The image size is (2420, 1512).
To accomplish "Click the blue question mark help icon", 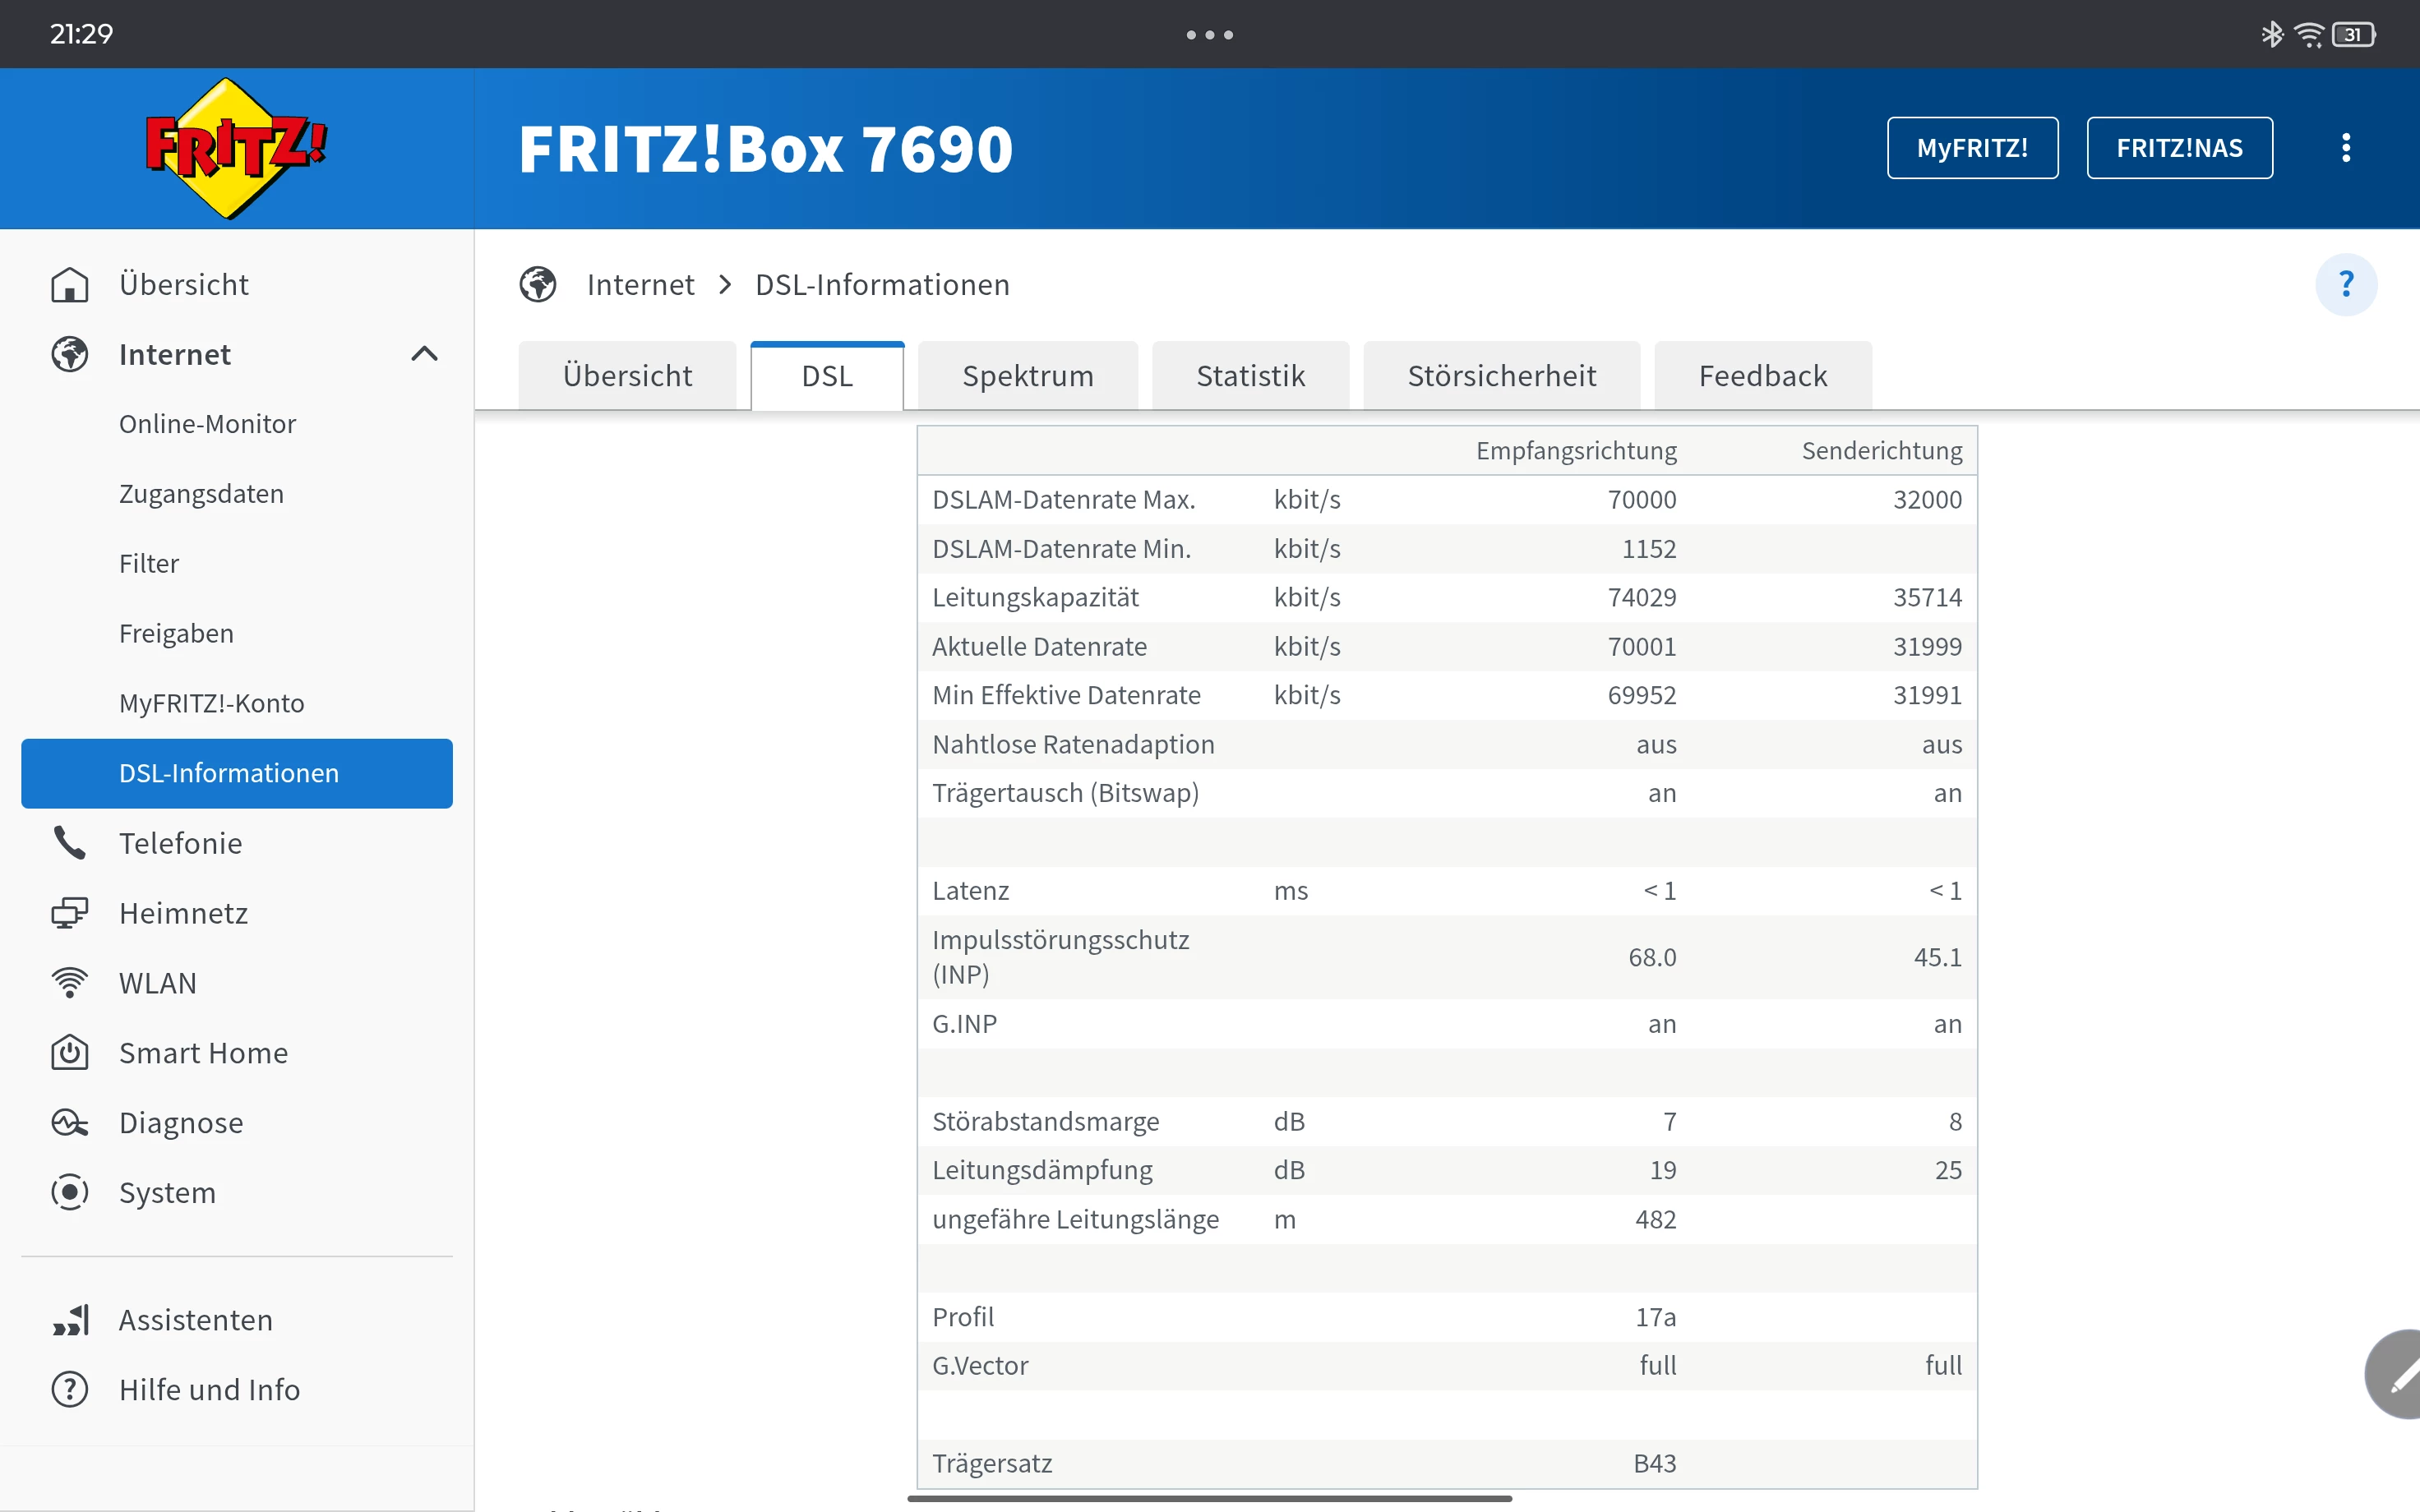I will [x=2345, y=285].
